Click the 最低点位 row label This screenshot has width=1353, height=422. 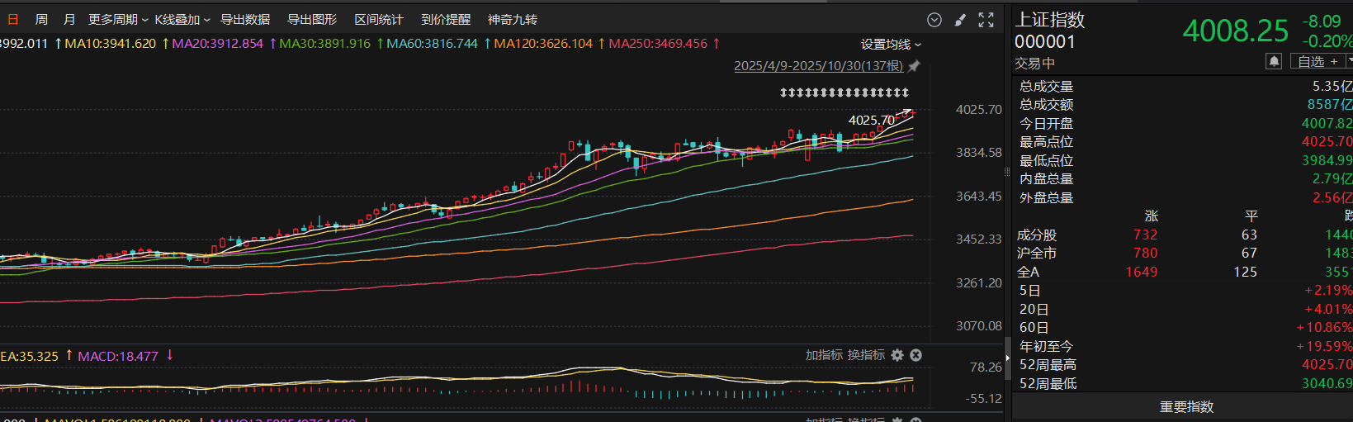click(1046, 161)
